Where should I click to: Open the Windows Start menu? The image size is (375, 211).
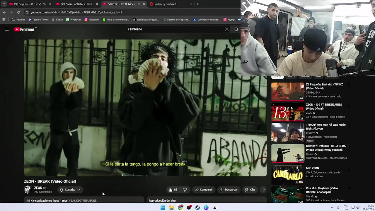[163, 207]
